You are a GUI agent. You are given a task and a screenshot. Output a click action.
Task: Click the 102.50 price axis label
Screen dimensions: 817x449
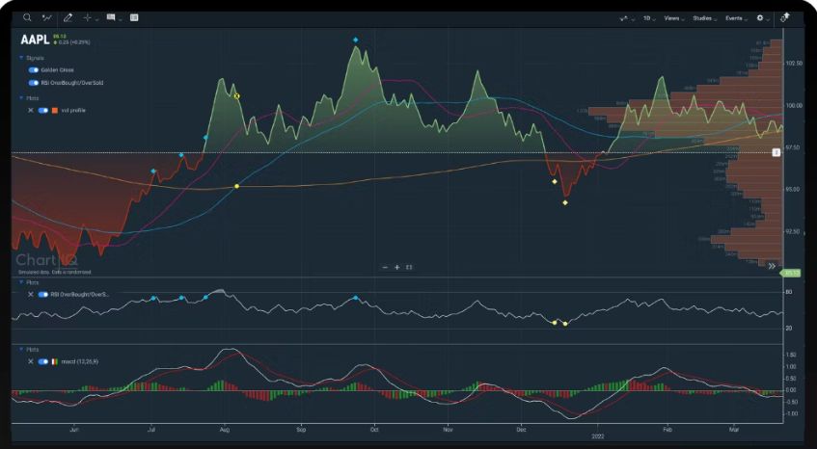pyautogui.click(x=794, y=63)
